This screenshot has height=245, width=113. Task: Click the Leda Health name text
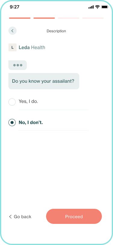click(x=32, y=47)
